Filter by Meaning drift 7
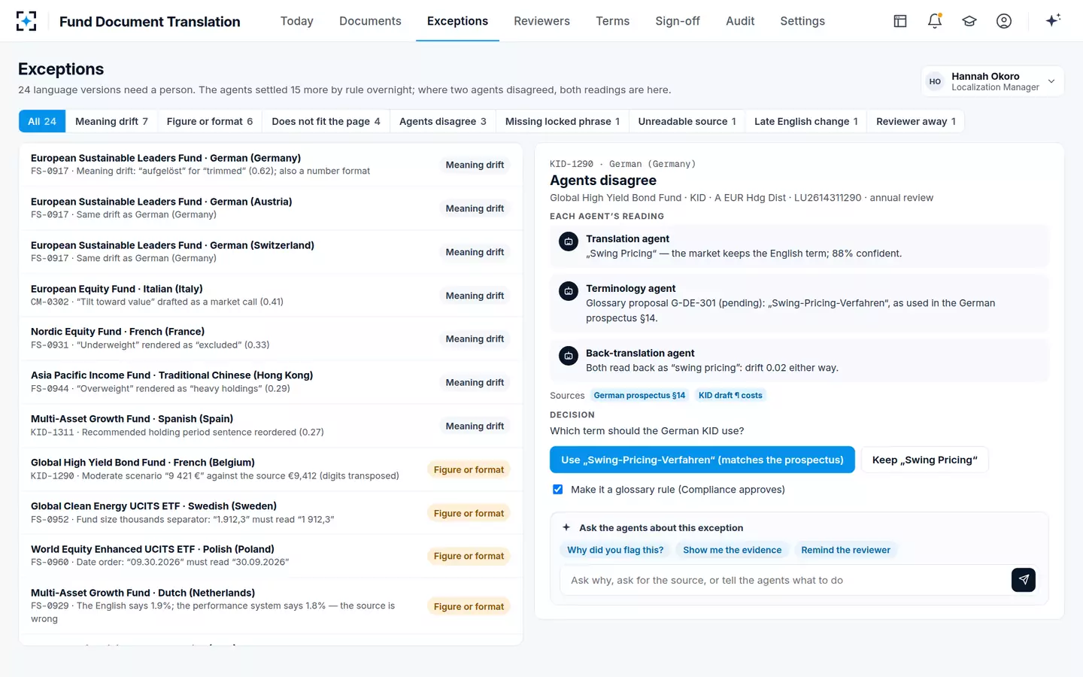The width and height of the screenshot is (1083, 677). pyautogui.click(x=111, y=121)
